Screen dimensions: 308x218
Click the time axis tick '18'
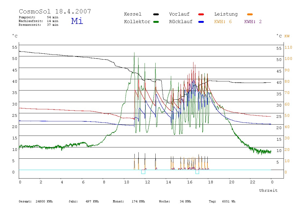211,182
